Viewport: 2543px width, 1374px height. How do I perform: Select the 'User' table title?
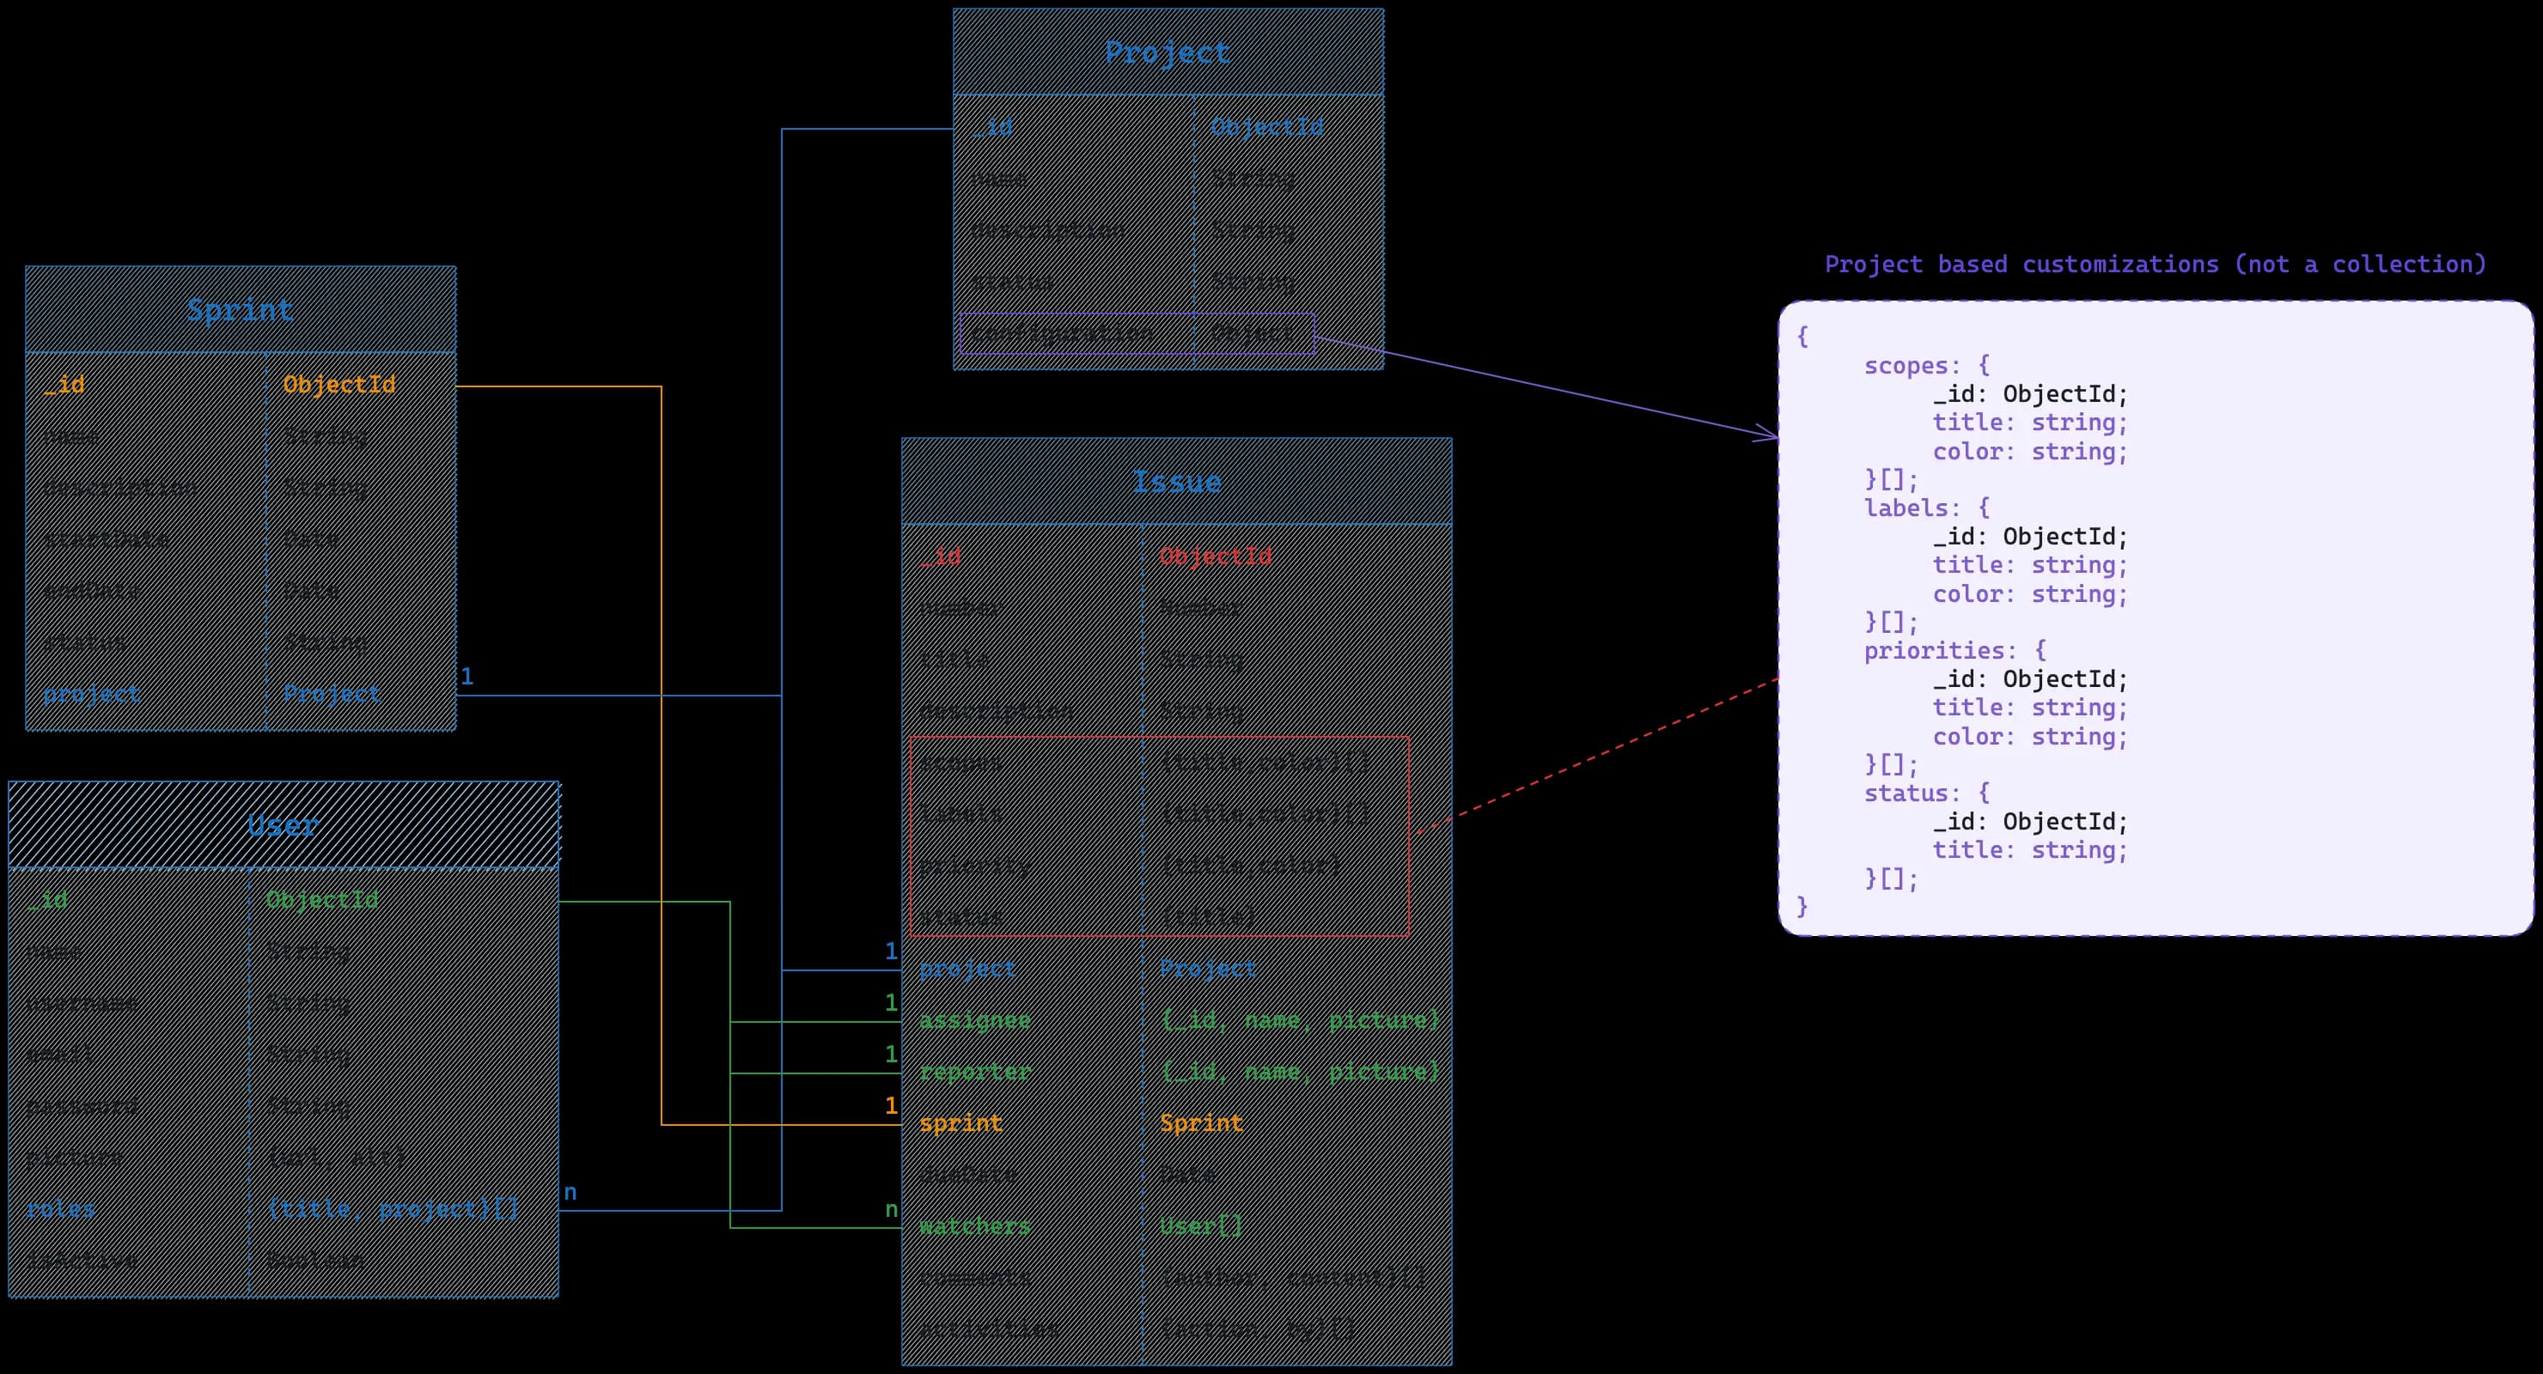tap(284, 825)
